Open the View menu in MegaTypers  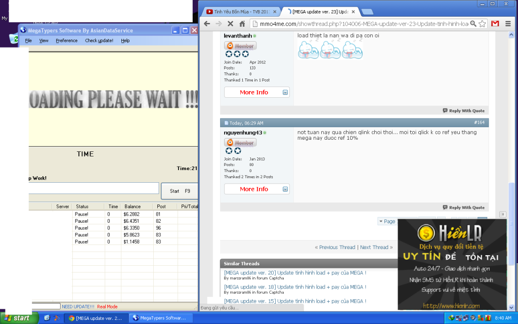pyautogui.click(x=44, y=40)
